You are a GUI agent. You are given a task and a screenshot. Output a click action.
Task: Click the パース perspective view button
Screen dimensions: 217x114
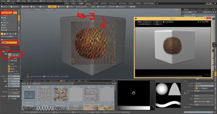(27, 10)
